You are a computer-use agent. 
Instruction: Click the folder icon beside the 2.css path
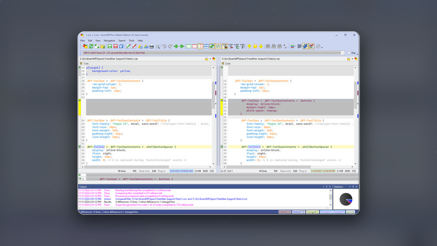pyautogui.click(x=349, y=59)
